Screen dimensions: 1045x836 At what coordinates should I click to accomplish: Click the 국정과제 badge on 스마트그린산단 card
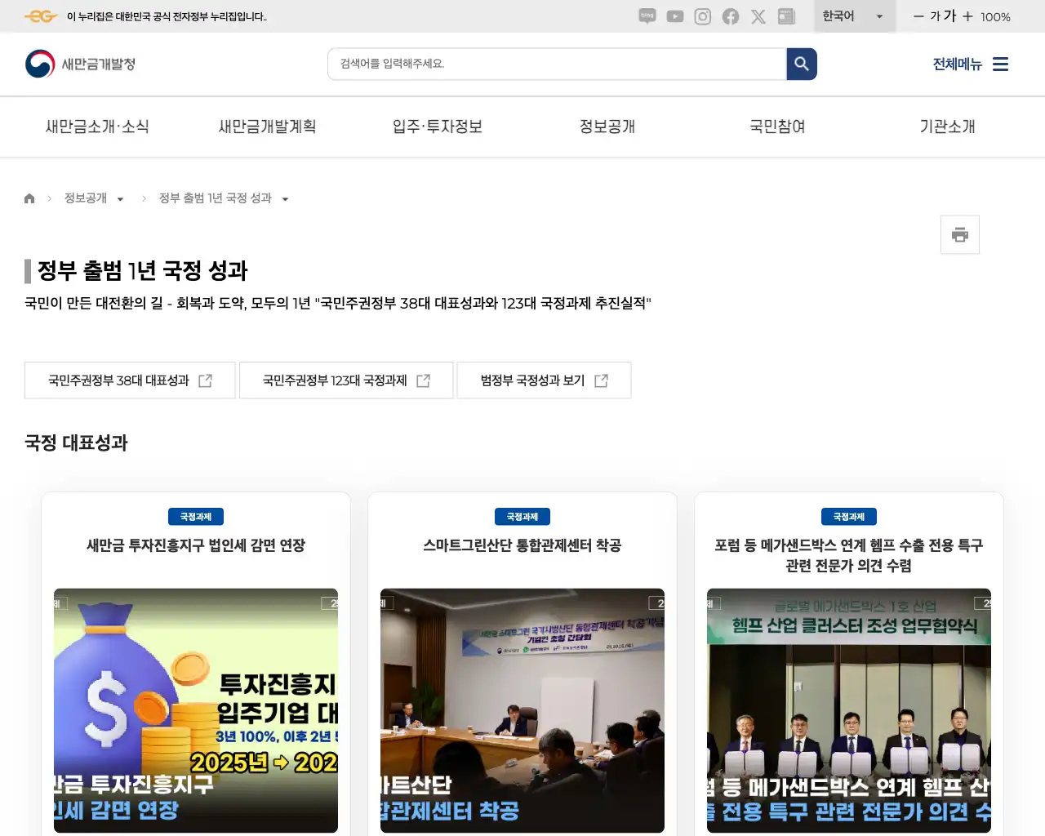click(x=522, y=517)
